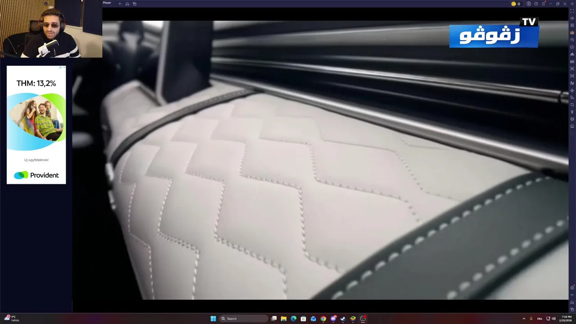Click the recents icon at the sidebar bottom
The height and width of the screenshot is (324, 576).
click(x=572, y=309)
